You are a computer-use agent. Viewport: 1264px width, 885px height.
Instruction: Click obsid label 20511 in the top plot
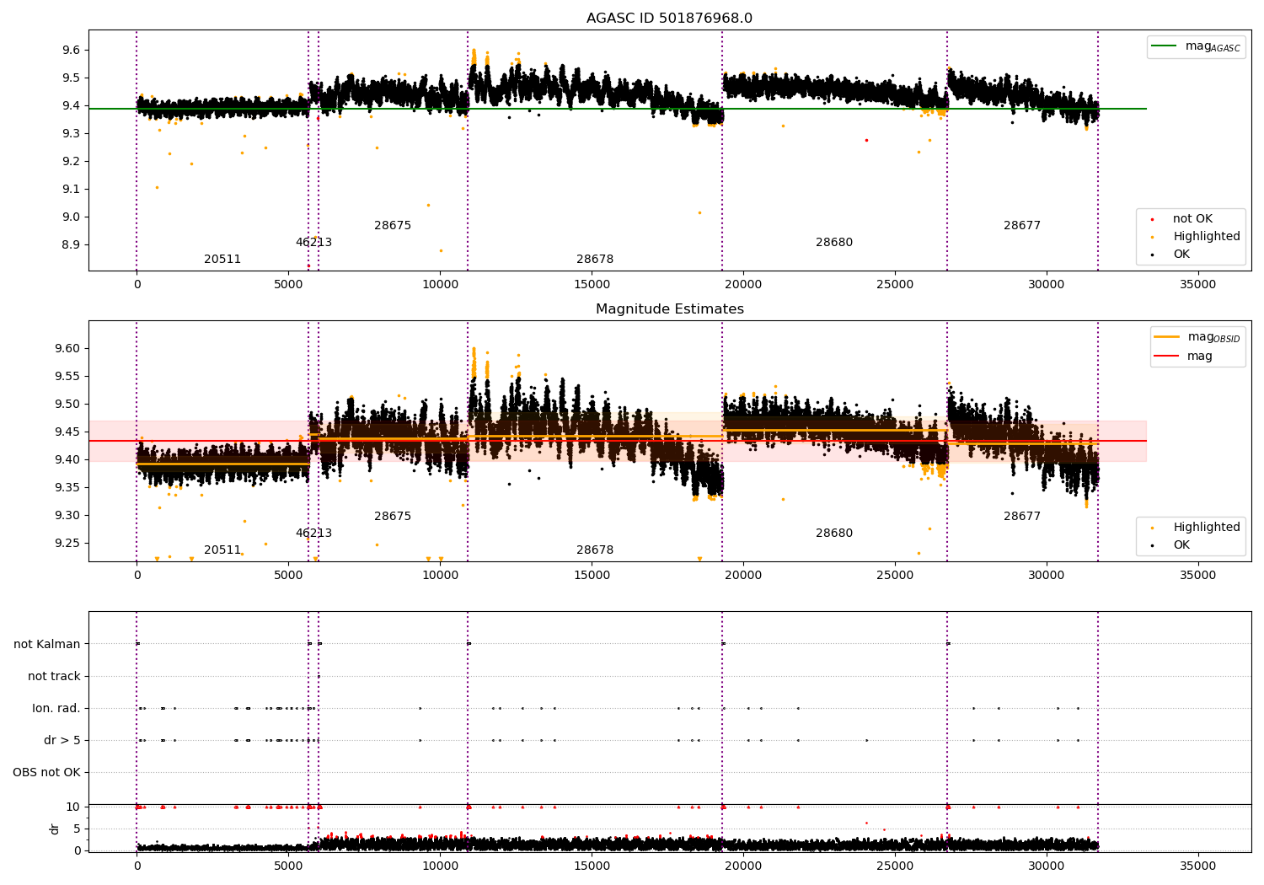point(222,260)
